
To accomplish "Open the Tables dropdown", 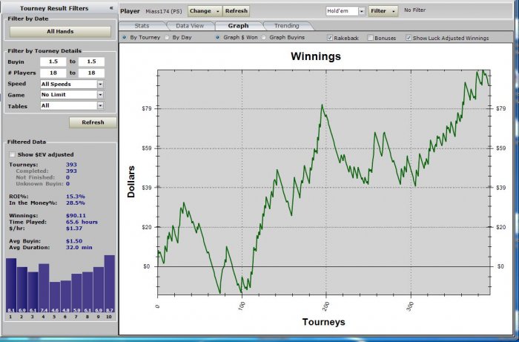I will (100, 106).
